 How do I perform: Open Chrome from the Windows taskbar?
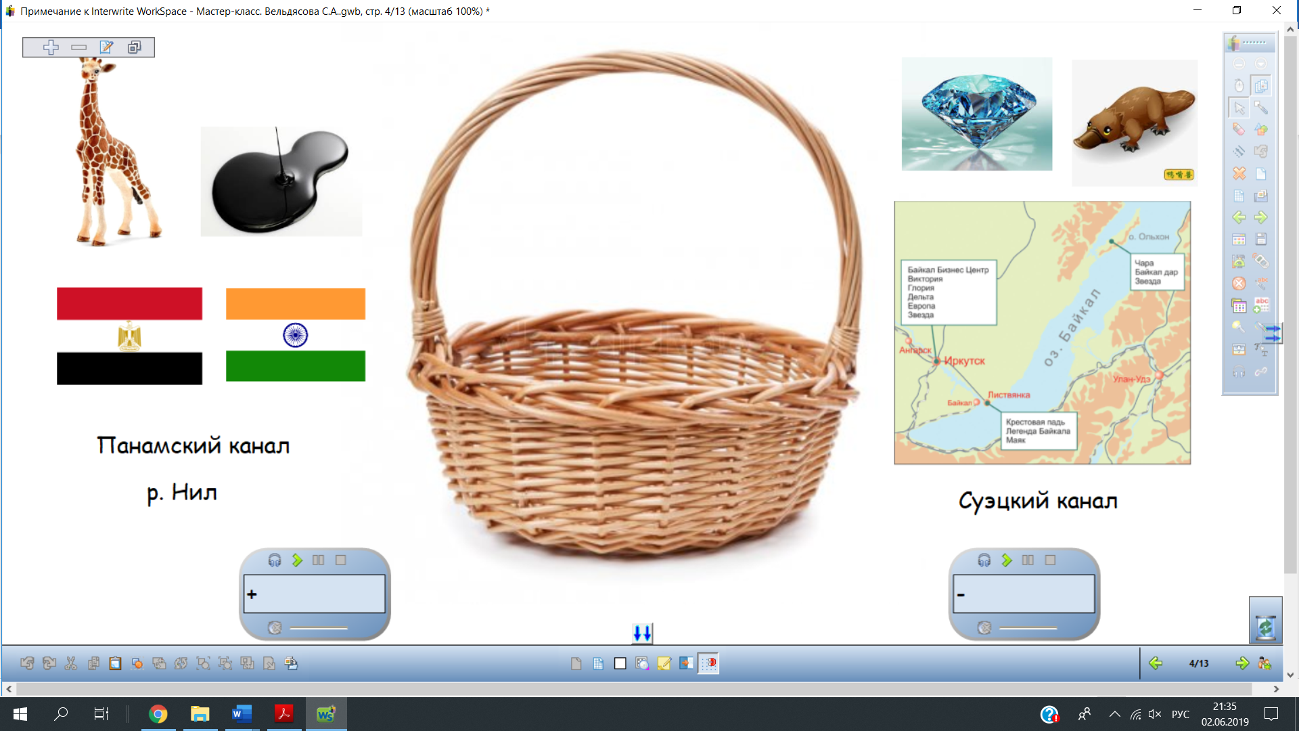click(158, 714)
